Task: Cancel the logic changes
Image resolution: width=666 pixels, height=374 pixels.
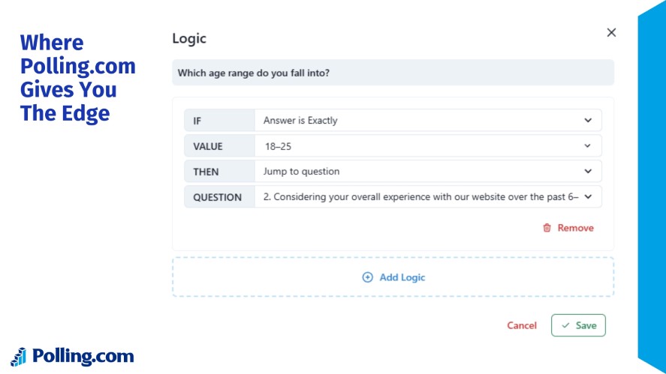Action: 522,326
